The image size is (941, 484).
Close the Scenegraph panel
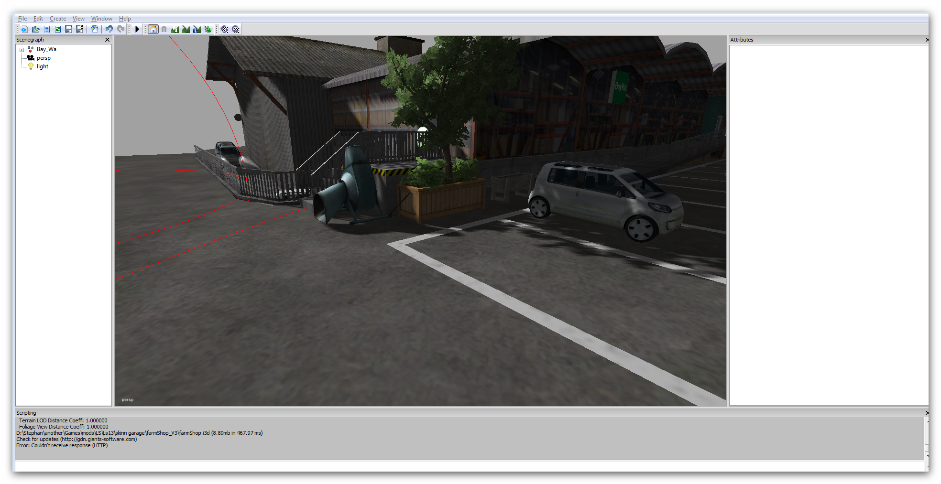coord(107,40)
